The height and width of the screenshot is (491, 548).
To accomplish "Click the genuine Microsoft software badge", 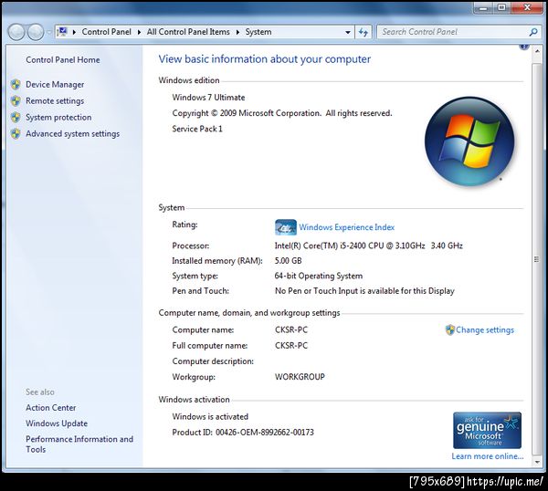I will 487,430.
